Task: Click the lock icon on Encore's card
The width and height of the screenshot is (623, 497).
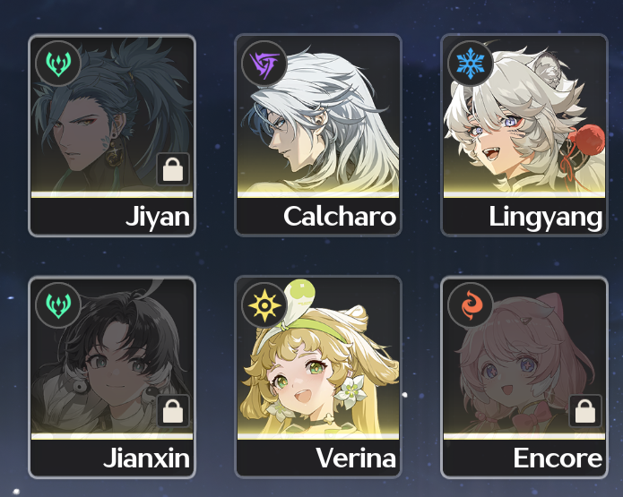Action: pos(585,411)
